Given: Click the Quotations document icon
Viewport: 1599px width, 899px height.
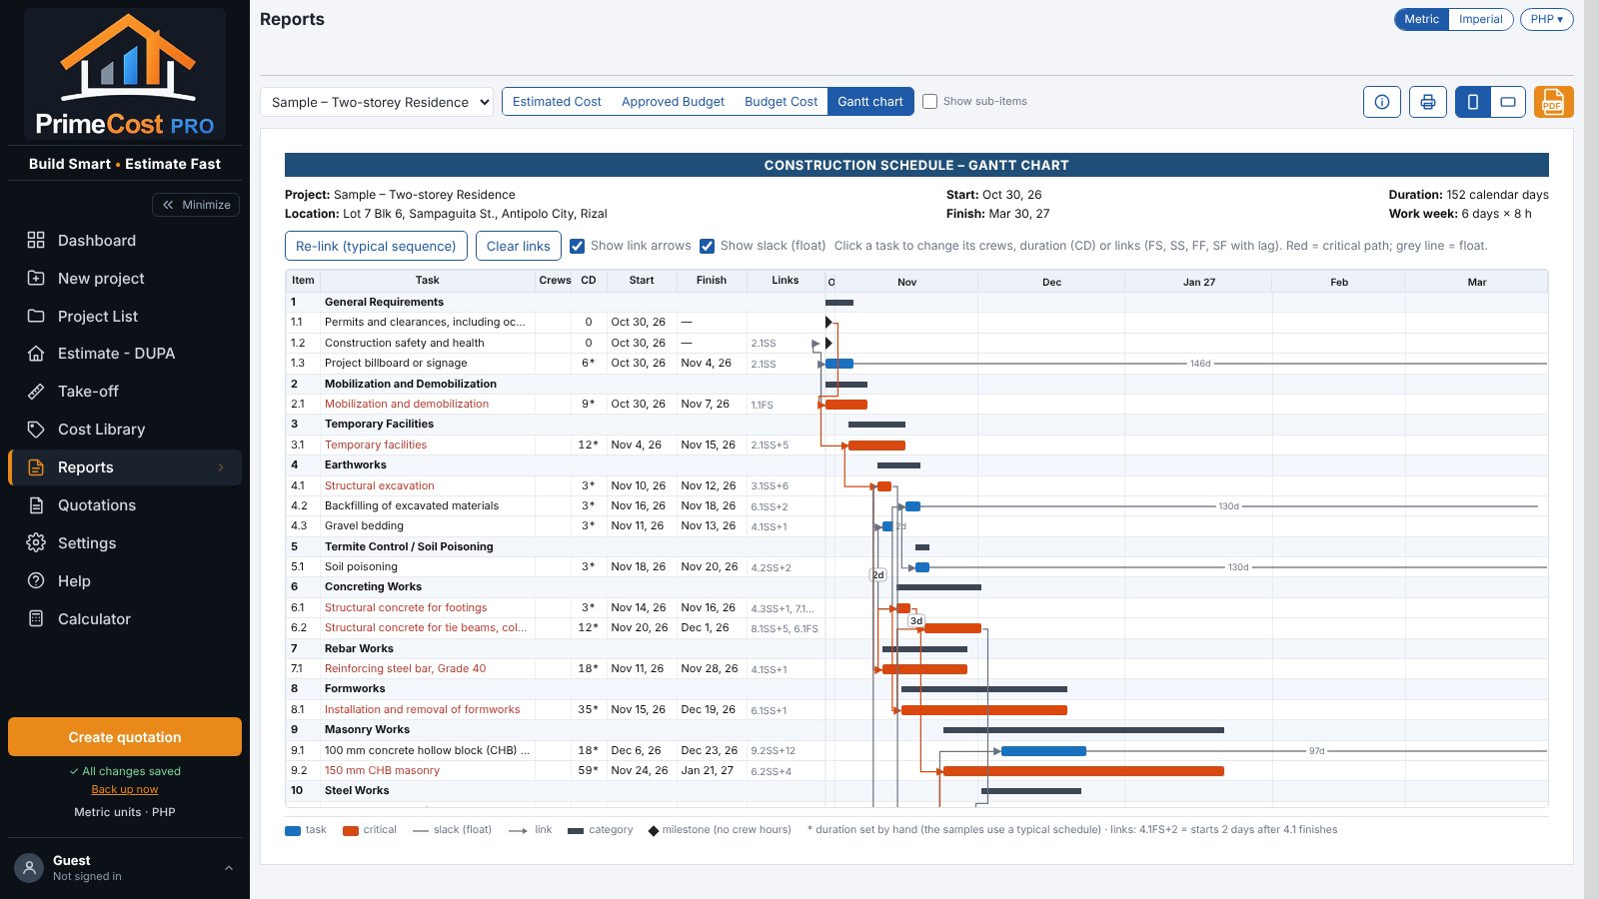Looking at the screenshot, I should coord(36,505).
